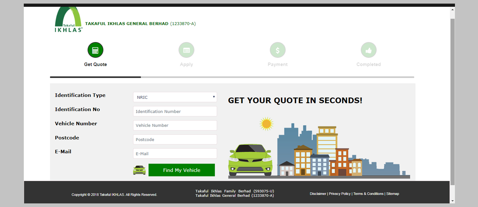The image size is (478, 207).
Task: Click the page scrollbar down arrow
Action: [x=452, y=201]
